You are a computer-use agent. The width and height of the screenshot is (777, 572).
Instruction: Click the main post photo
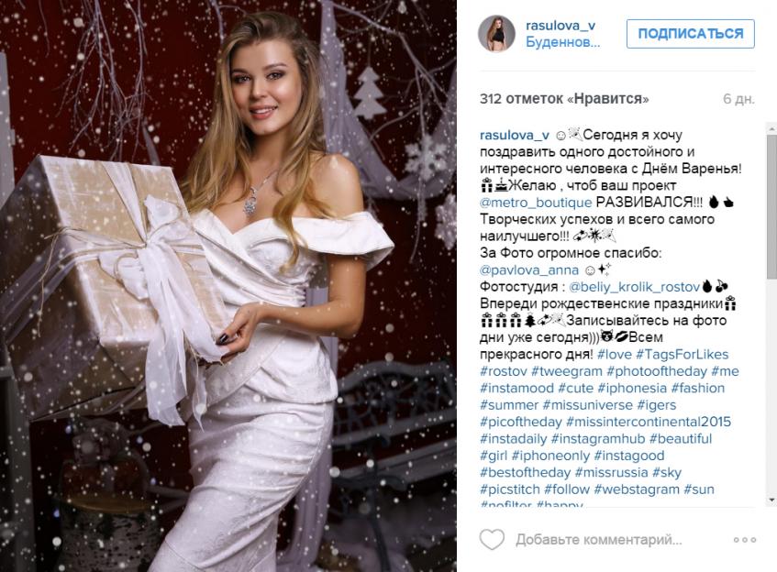[x=228, y=286]
